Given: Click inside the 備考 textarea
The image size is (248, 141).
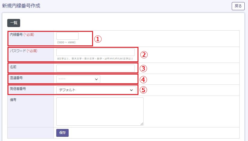Looking at the screenshot, I should (x=100, y=111).
